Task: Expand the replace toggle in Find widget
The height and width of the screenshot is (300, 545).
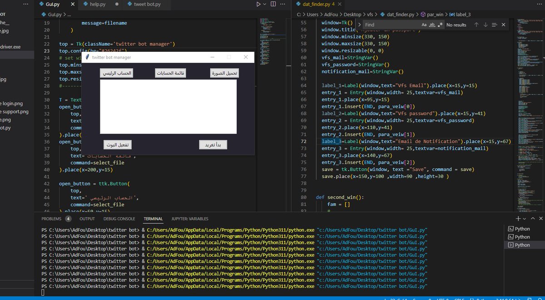Action: click(x=359, y=25)
